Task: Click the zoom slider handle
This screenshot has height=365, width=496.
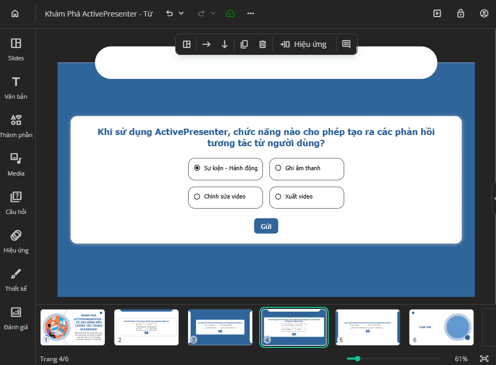Action: (358, 359)
